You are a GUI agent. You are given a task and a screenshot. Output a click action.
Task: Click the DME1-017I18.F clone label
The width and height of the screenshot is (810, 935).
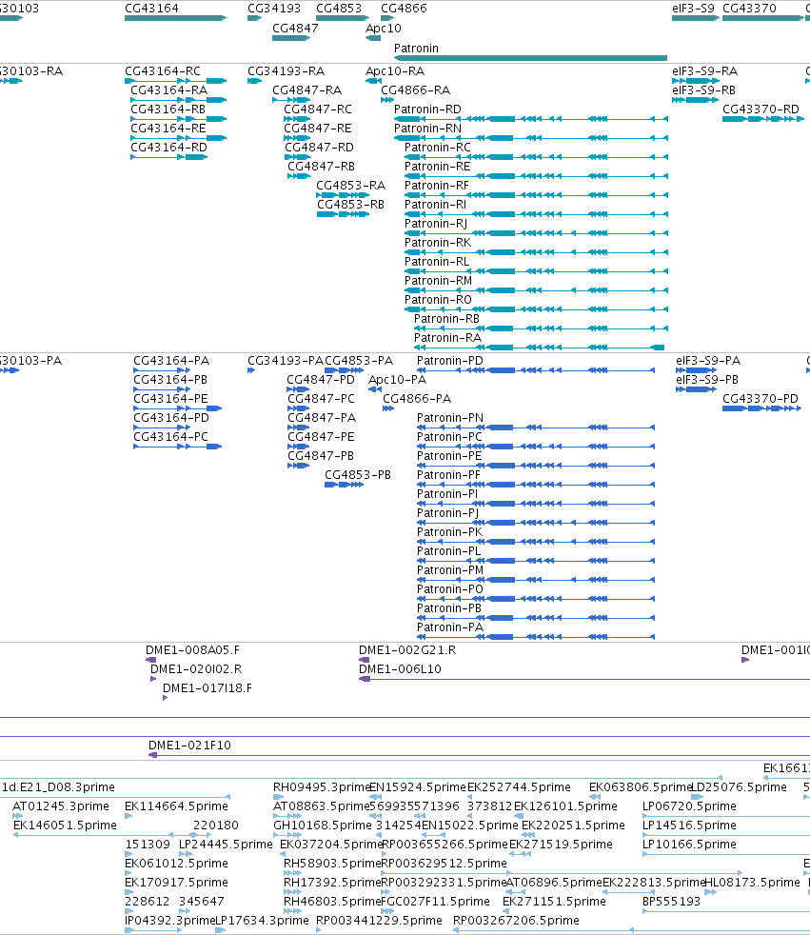(207, 688)
